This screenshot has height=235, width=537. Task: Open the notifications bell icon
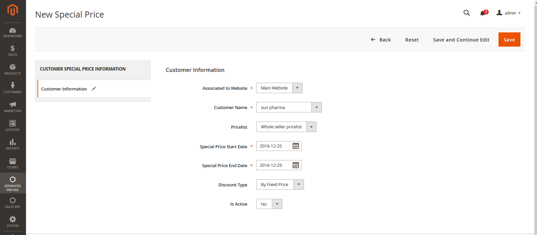point(483,13)
